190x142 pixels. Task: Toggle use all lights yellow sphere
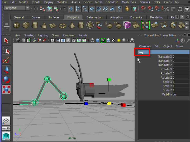click(119, 40)
